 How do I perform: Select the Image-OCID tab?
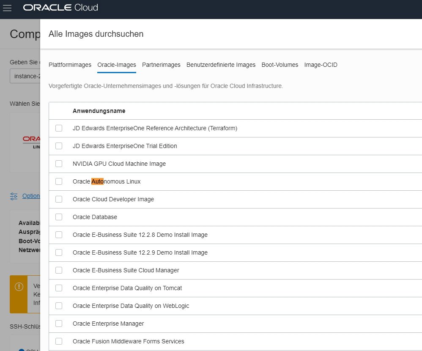coord(321,65)
